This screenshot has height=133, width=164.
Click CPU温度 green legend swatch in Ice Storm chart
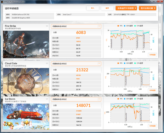pyautogui.click(x=135, y=99)
